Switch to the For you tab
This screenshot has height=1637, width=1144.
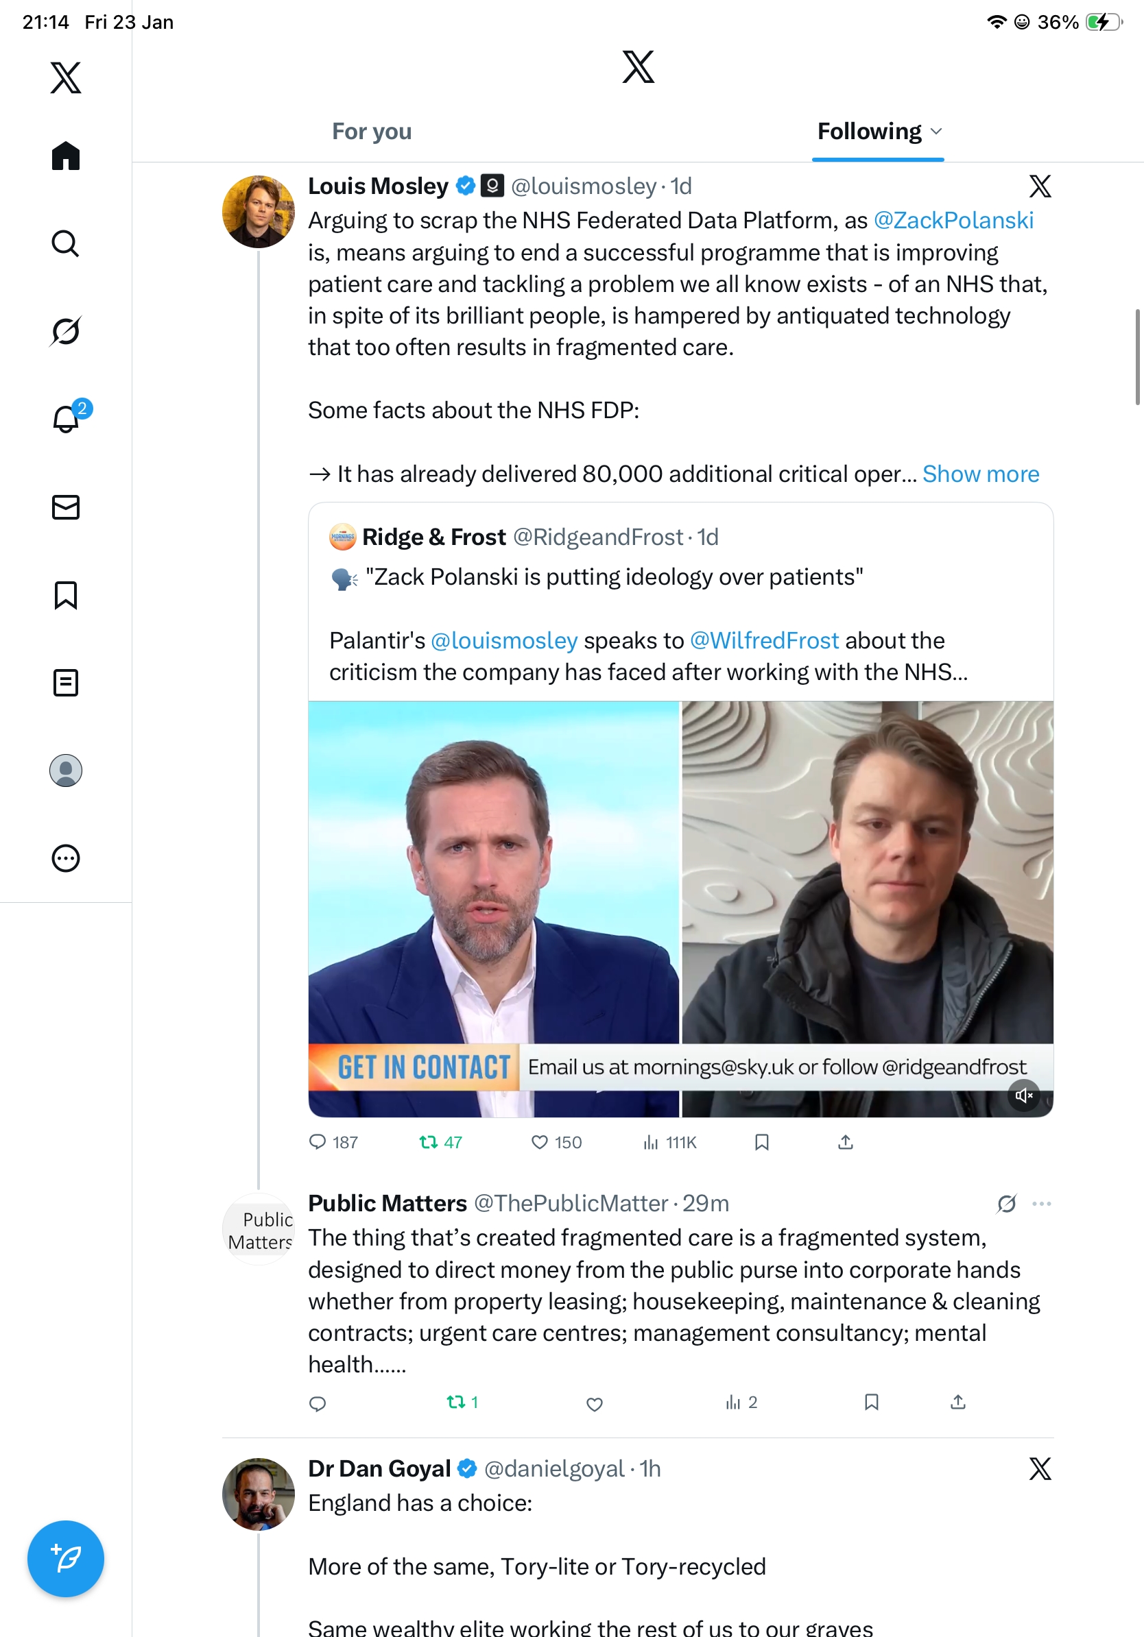[x=372, y=132]
